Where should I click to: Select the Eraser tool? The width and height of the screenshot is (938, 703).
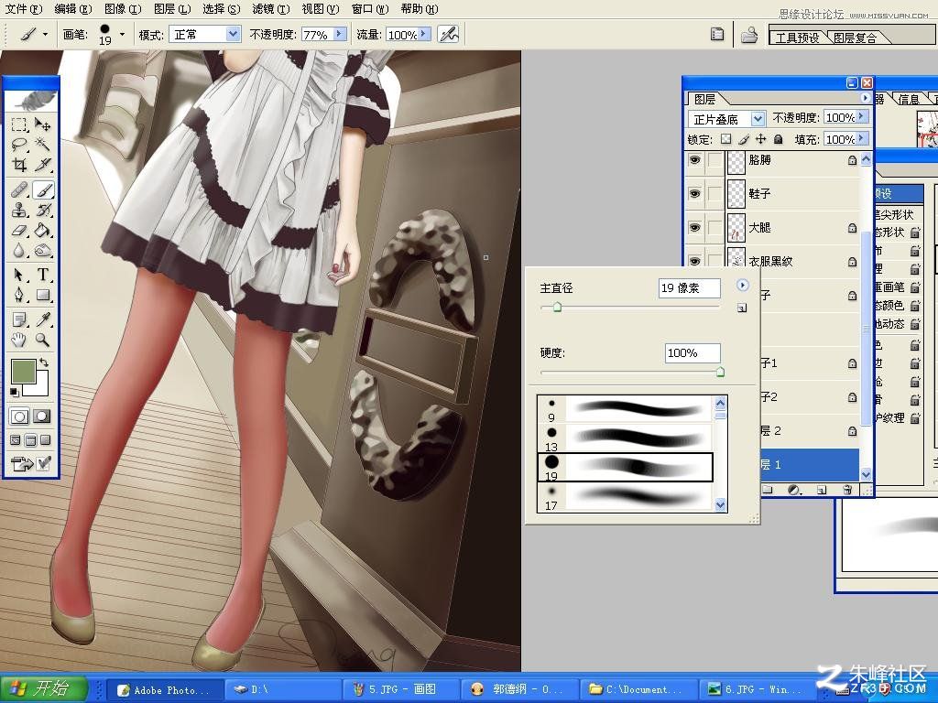[x=19, y=230]
